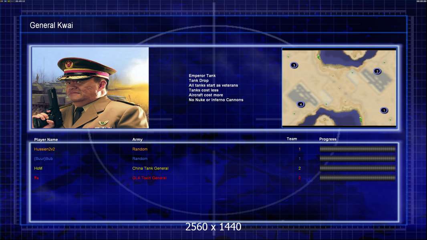
Task: Select player name ffa
Action: click(36, 178)
